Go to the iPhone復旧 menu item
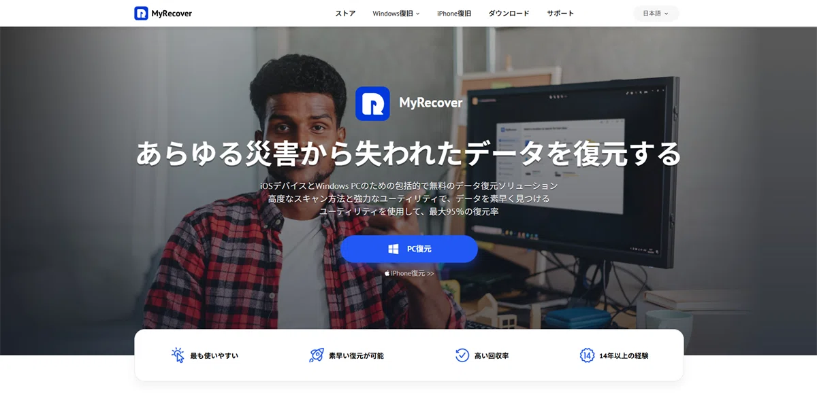The height and width of the screenshot is (405, 817). coord(454,14)
